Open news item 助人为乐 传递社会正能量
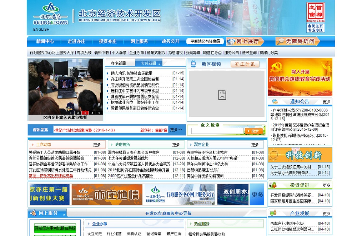The width and height of the screenshot is (357, 236). pyautogui.click(x=131, y=73)
